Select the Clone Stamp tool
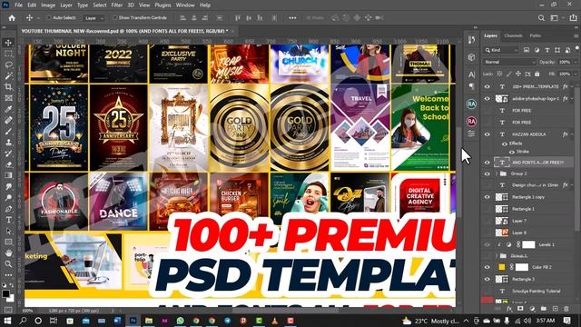581x327 pixels. coord(8,143)
